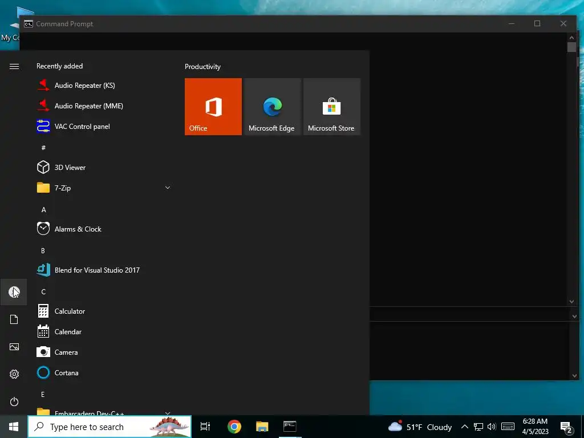Open Pictures from Start sidebar

click(x=14, y=347)
